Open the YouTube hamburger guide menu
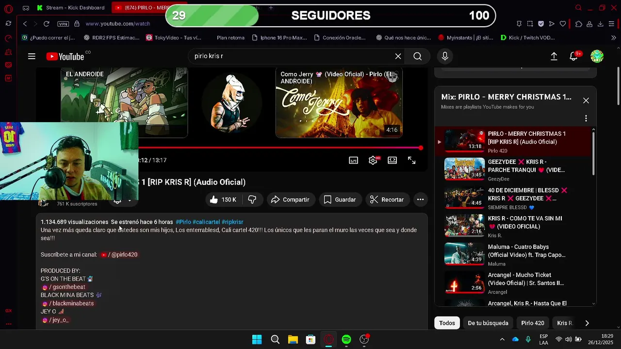The image size is (621, 349). tap(32, 56)
